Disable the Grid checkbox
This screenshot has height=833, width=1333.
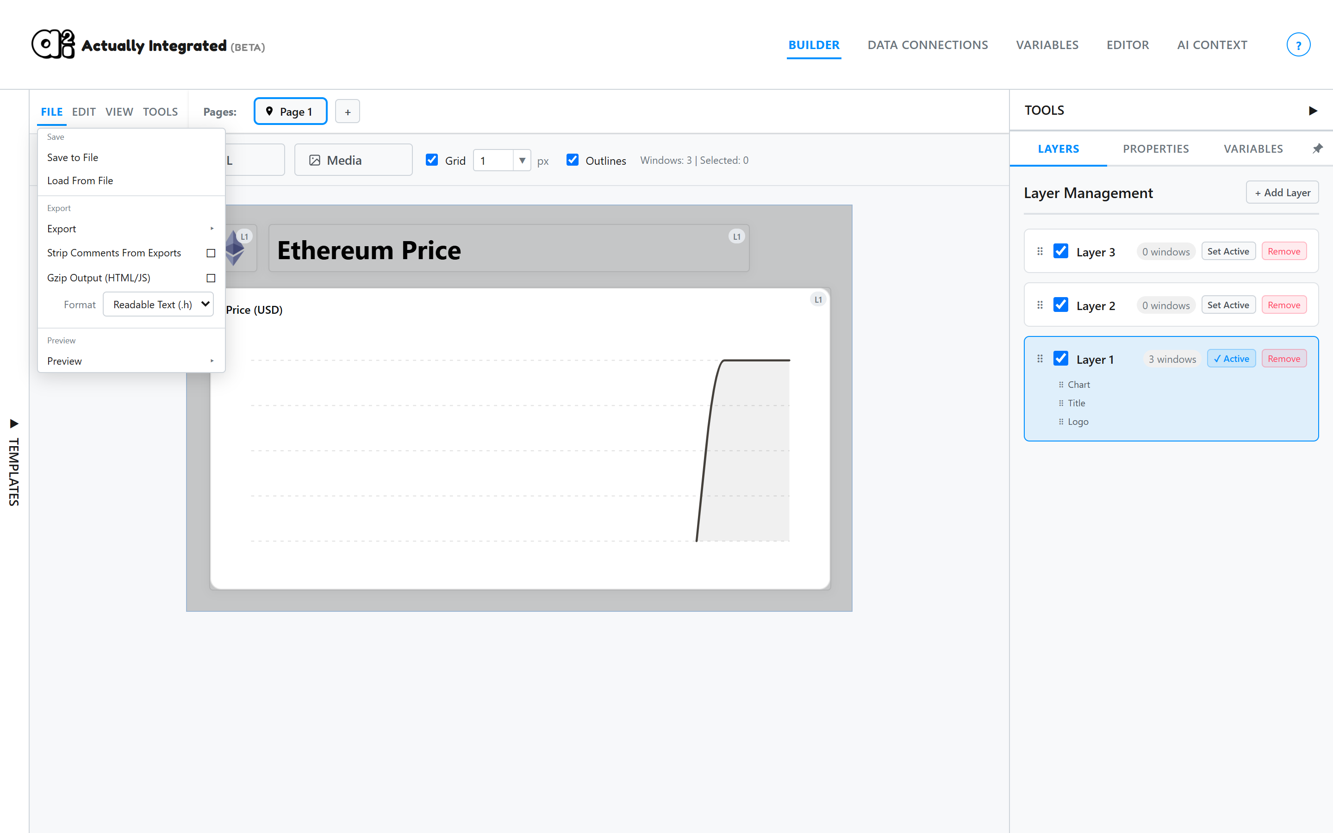432,160
